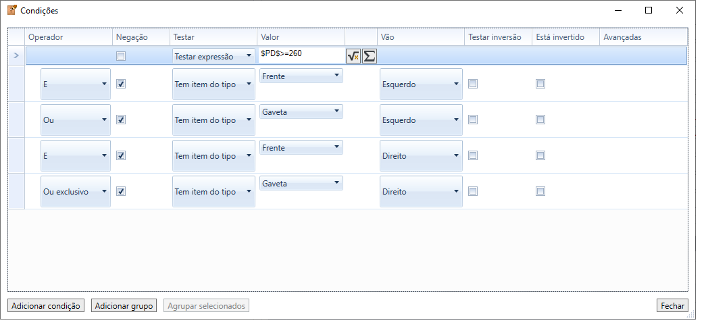Open Frente value dropdown in Esquerdo row
706x331 pixels.
tap(301, 76)
